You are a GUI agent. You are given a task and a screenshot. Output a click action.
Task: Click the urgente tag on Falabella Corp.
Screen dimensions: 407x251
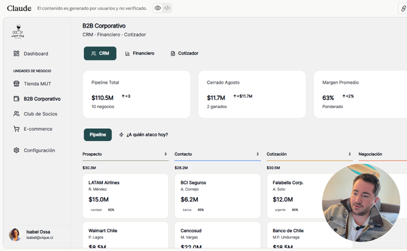pos(280,210)
